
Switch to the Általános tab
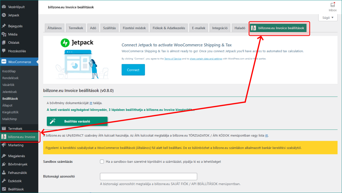pos(54,28)
